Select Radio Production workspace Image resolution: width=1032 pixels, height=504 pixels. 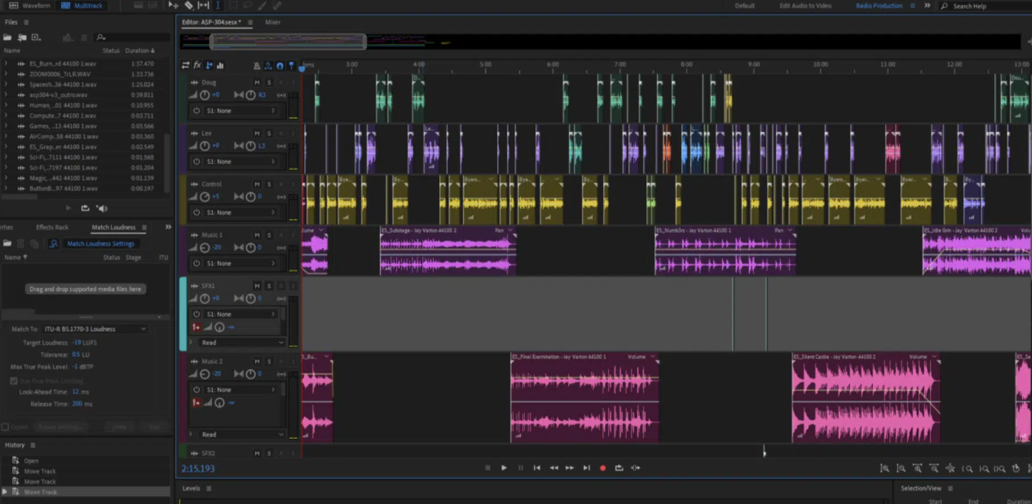(x=879, y=6)
